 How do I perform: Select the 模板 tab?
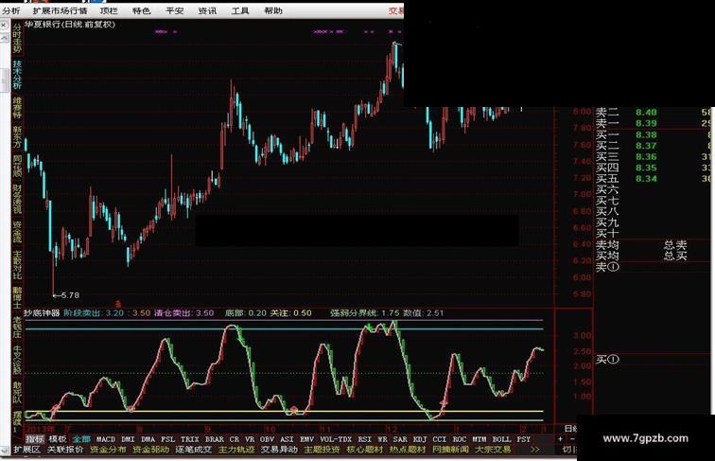[x=58, y=439]
